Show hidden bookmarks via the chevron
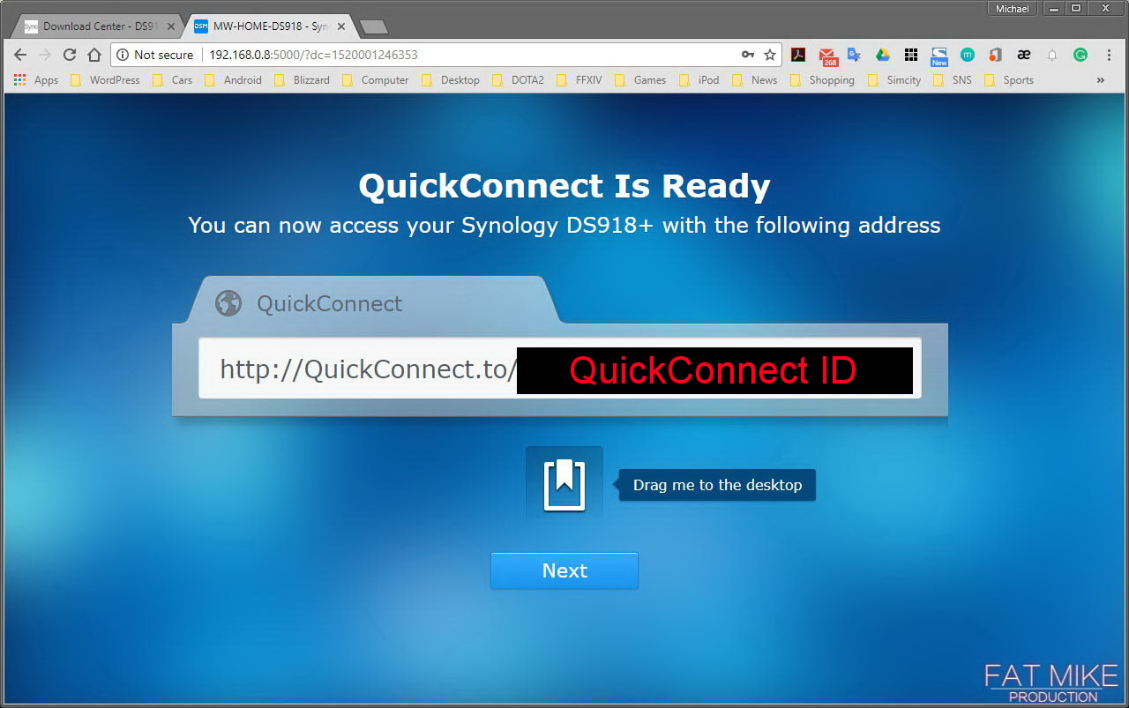The image size is (1129, 708). click(1100, 79)
